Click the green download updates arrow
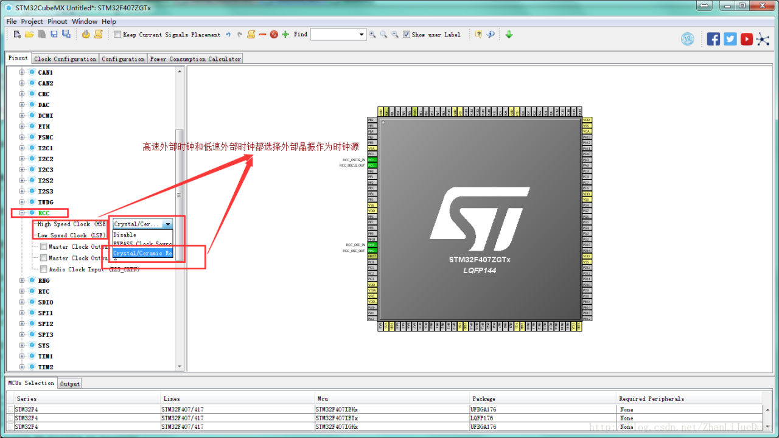779x438 pixels. pyautogui.click(x=509, y=35)
